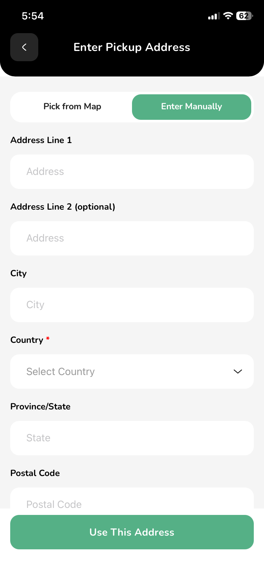Switch to Pick from Map tab
This screenshot has height=571, width=264.
point(72,106)
